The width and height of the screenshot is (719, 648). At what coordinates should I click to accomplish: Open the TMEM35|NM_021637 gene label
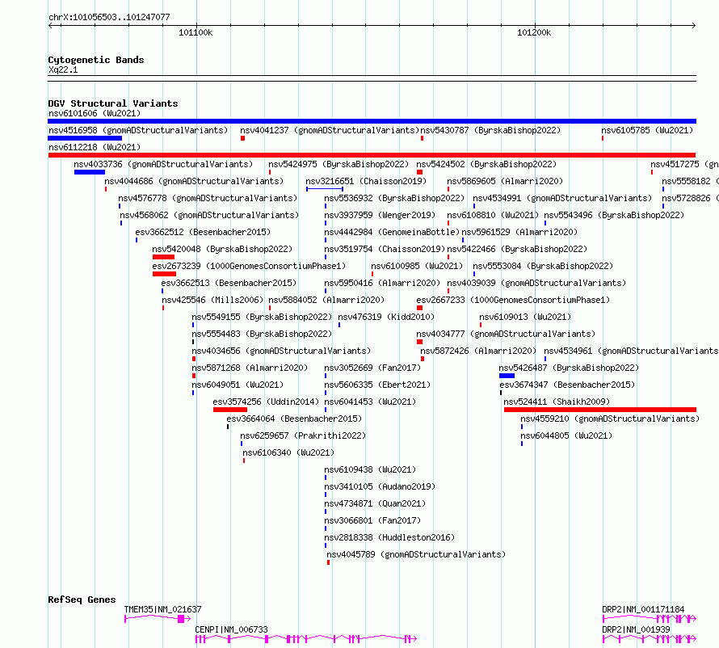pyautogui.click(x=162, y=609)
